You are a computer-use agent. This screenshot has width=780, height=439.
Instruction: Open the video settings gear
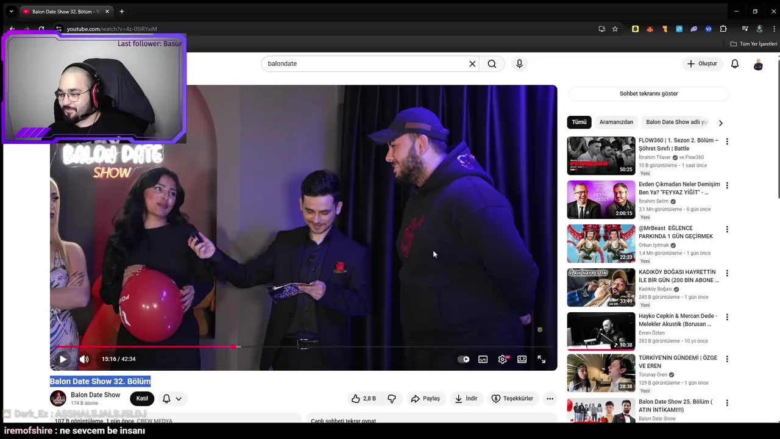coord(503,359)
